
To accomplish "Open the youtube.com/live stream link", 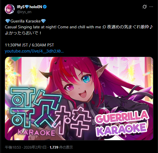I will point(34,51).
